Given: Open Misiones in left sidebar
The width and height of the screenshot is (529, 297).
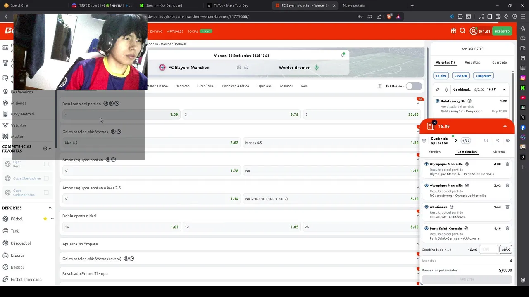Looking at the screenshot, I should click(18, 103).
